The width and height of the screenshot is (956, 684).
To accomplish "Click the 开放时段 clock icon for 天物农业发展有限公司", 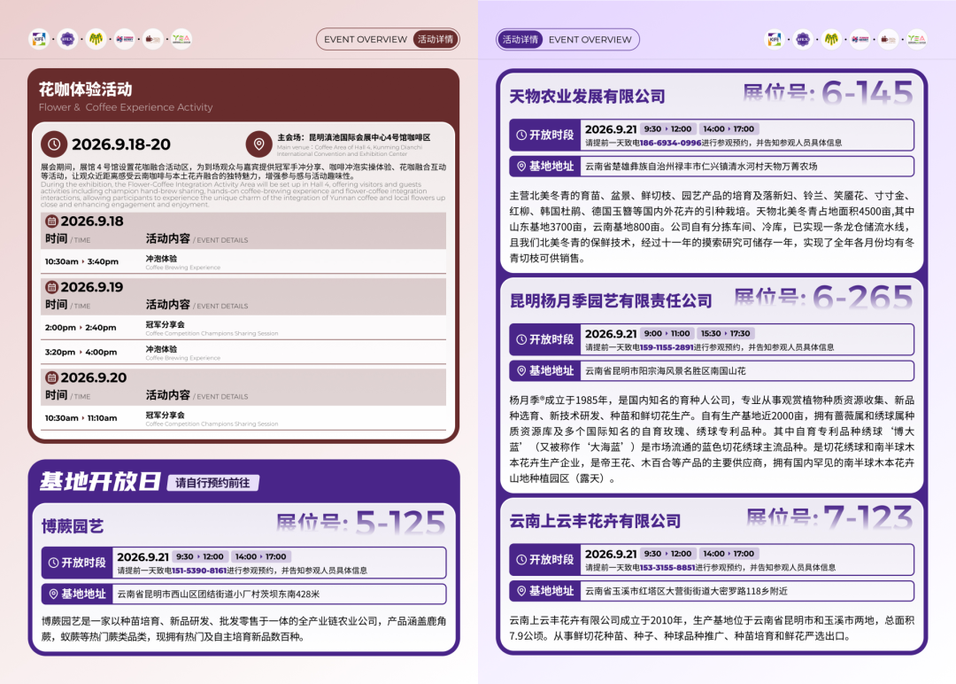I will click(x=521, y=135).
